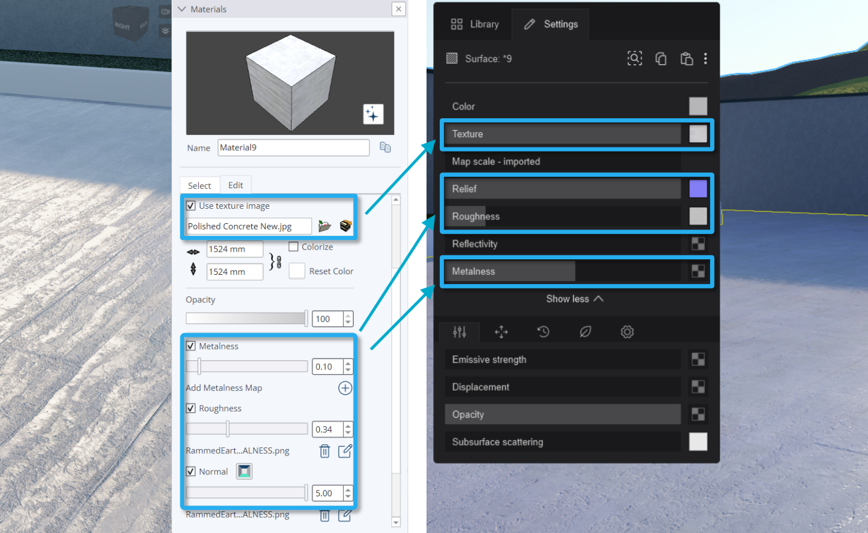868x533 pixels.
Task: Toggle the Metalness checkbox
Action: click(191, 346)
